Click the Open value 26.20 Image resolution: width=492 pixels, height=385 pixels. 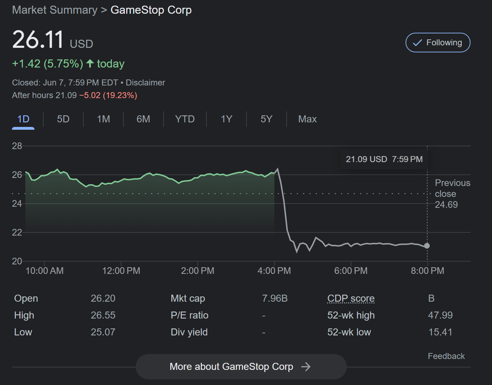(103, 299)
